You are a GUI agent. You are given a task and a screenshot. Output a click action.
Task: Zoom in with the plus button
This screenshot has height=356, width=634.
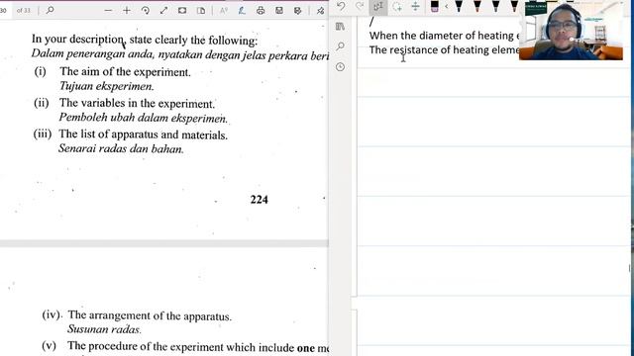pos(127,11)
